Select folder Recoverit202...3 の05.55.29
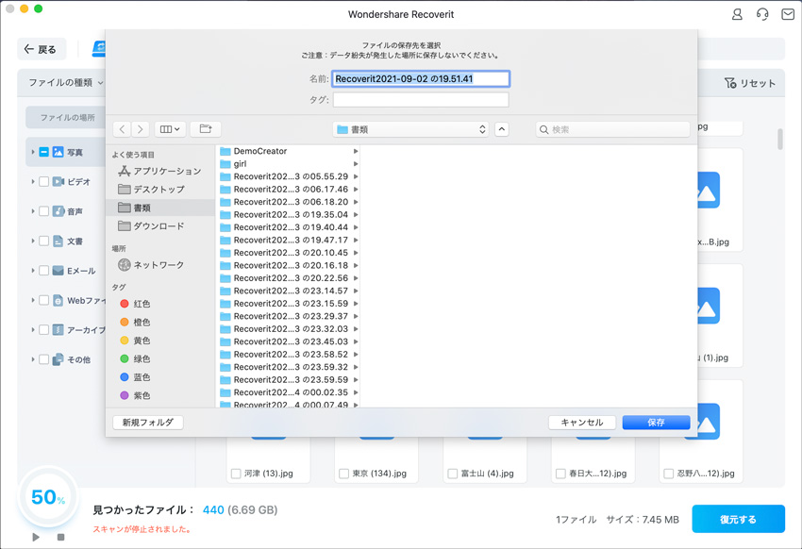802x549 pixels. click(x=289, y=176)
